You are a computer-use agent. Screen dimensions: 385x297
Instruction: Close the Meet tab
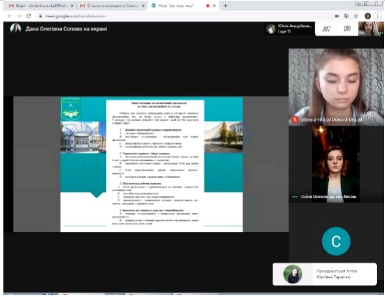pyautogui.click(x=214, y=6)
